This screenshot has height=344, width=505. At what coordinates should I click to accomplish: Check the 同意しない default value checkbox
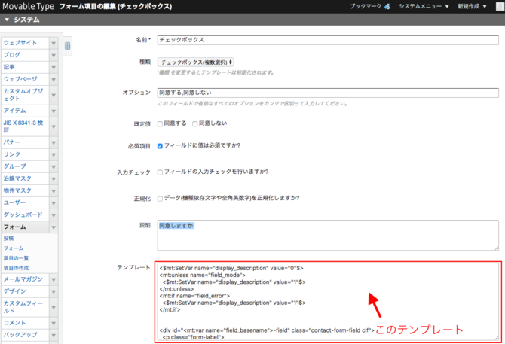195,124
